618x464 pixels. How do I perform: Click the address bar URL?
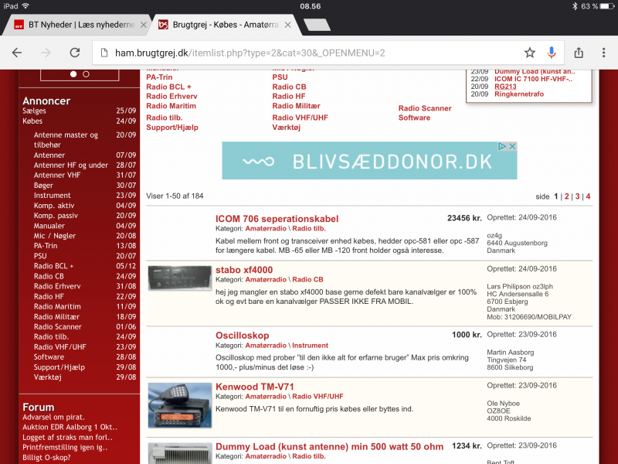coord(250,53)
